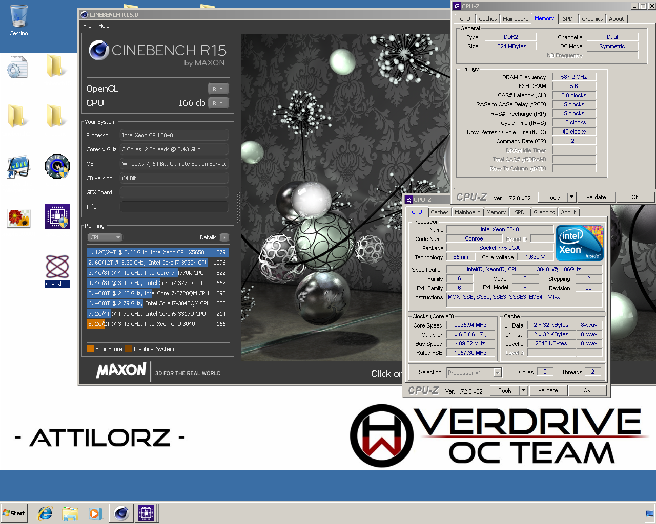Open SPD tab in lower CPU-Z window
This screenshot has height=524, width=656.
520,212
